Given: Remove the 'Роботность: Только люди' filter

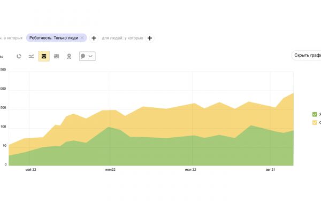Looking at the screenshot, I should (x=82, y=38).
